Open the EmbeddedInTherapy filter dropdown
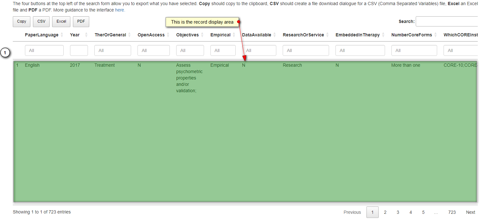 click(360, 50)
